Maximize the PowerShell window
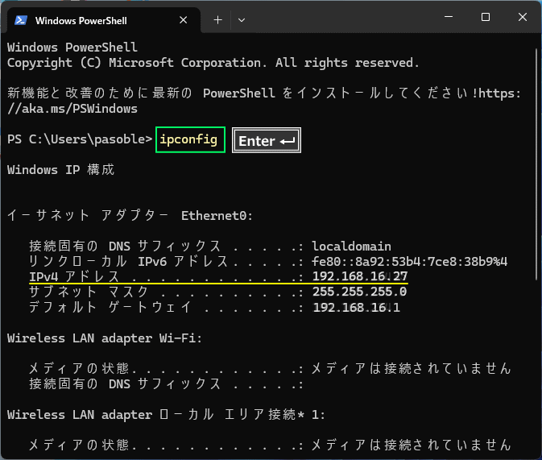The image size is (542, 460). (x=486, y=17)
